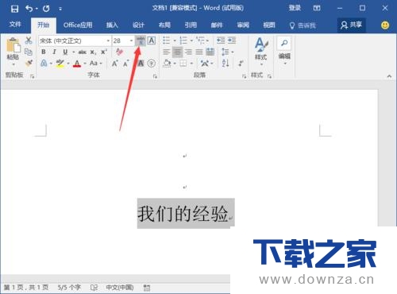Click the Increase Indent icon
Screen dimensions: 397x294
click(232, 41)
